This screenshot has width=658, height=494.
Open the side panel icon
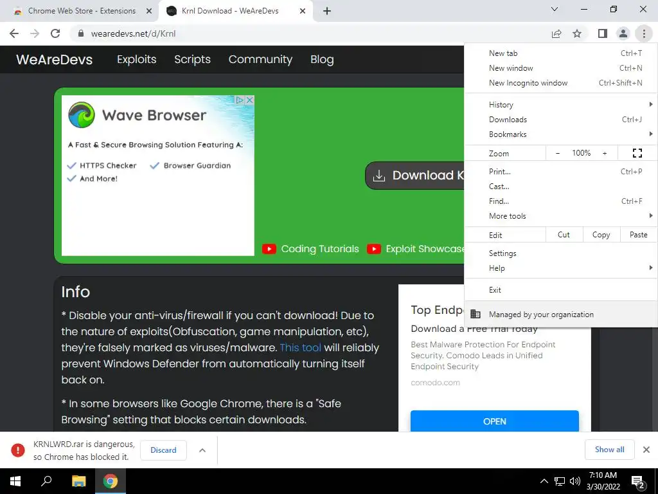click(603, 33)
